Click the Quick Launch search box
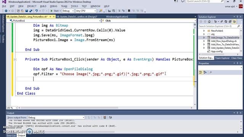This screenshot has height=137, width=244. (x=205, y=1)
